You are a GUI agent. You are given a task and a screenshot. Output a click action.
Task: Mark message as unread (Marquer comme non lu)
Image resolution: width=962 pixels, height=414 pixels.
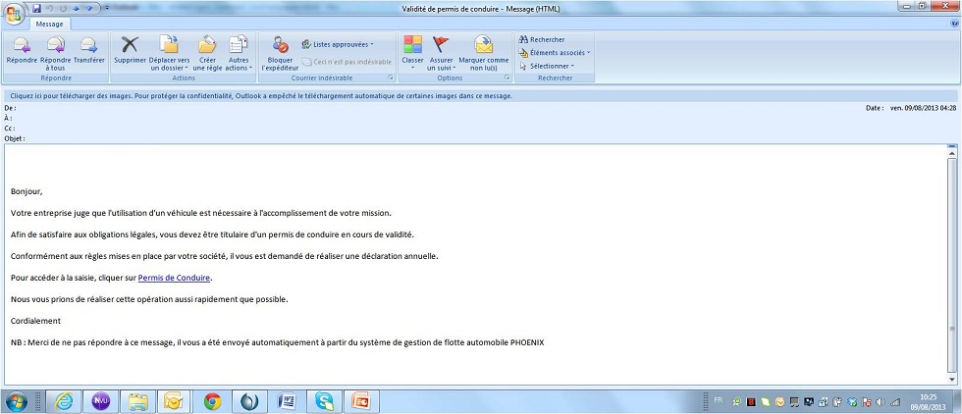point(483,50)
